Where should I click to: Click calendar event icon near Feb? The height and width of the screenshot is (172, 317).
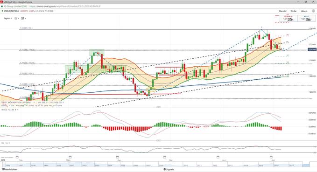click(x=17, y=157)
